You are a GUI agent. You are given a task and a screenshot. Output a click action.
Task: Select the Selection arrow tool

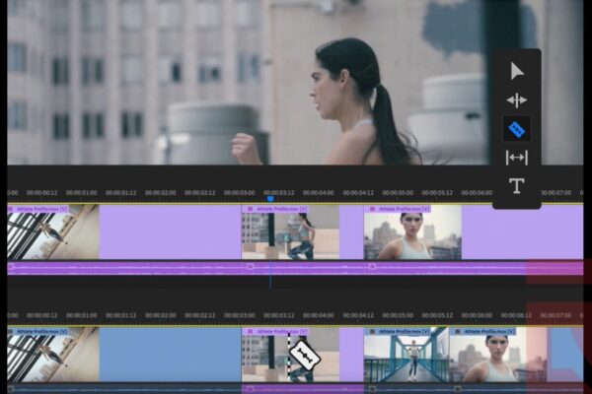tap(516, 70)
